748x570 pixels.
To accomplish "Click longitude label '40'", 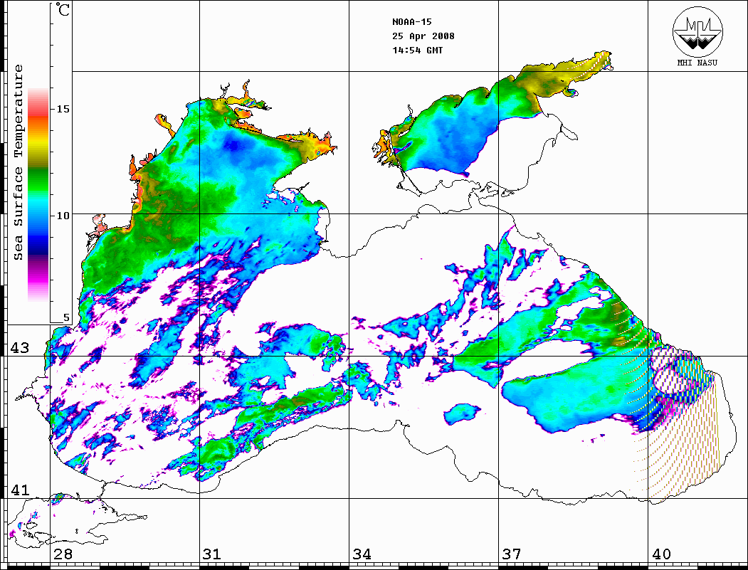I will [x=661, y=554].
